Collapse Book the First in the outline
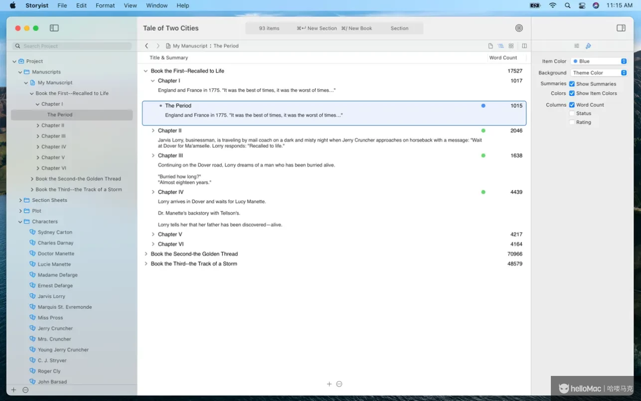Viewport: 641px width, 401px height. [x=146, y=71]
